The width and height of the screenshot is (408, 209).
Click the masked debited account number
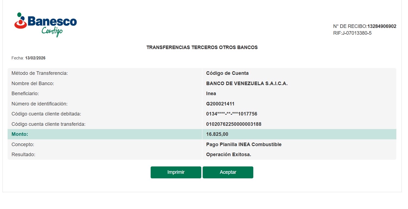232,114
